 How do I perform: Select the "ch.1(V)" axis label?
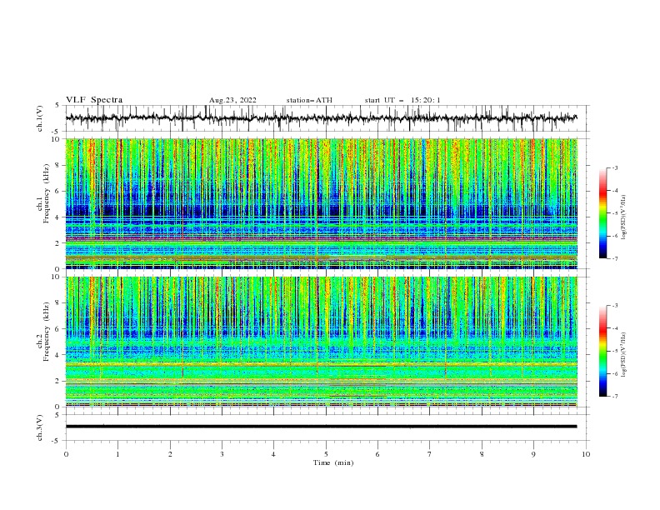pos(40,118)
